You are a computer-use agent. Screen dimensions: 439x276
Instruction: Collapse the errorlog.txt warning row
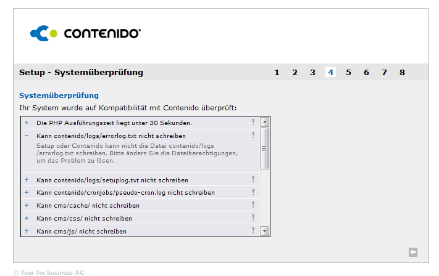27,136
